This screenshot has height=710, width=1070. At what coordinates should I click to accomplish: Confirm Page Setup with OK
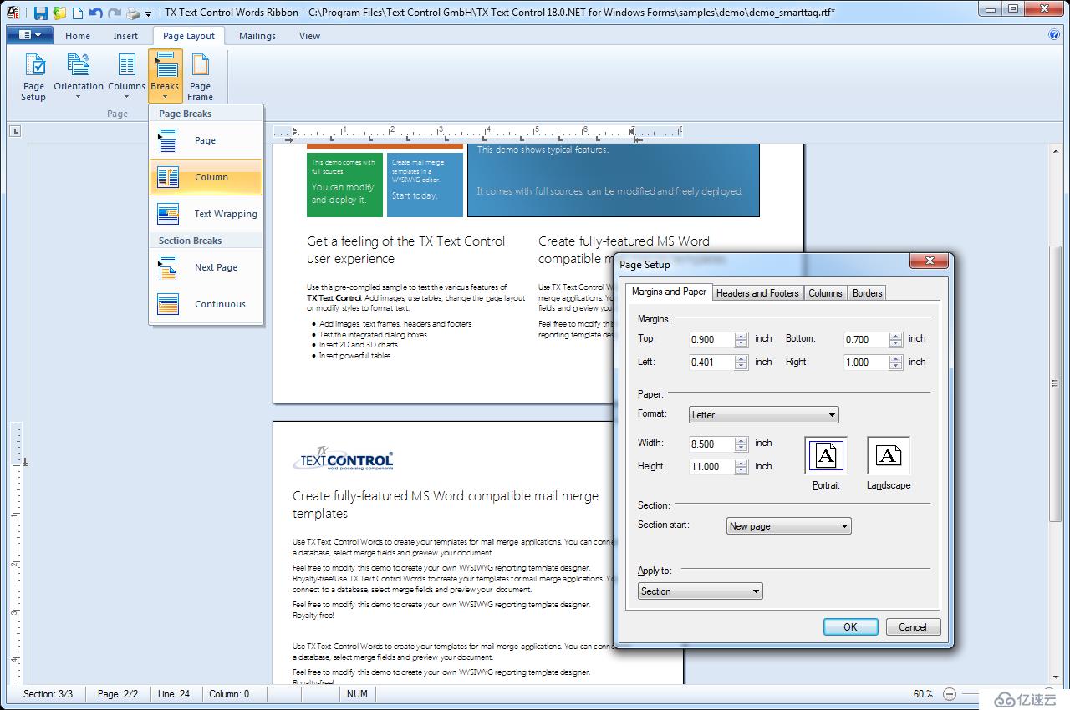pos(850,626)
